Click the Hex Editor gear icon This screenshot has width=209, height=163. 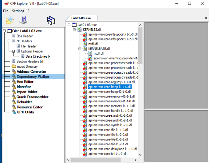click(x=14, y=82)
